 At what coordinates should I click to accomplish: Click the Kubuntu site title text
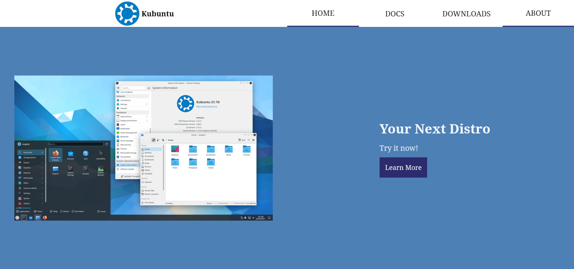(x=158, y=14)
